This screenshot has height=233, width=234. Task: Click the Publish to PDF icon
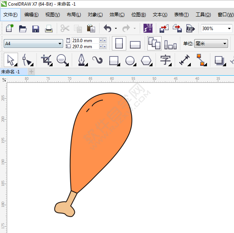click(190, 29)
